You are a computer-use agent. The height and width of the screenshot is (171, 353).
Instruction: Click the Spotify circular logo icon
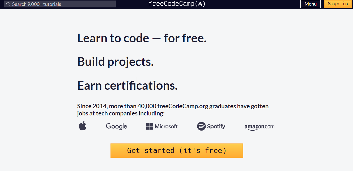point(201,126)
